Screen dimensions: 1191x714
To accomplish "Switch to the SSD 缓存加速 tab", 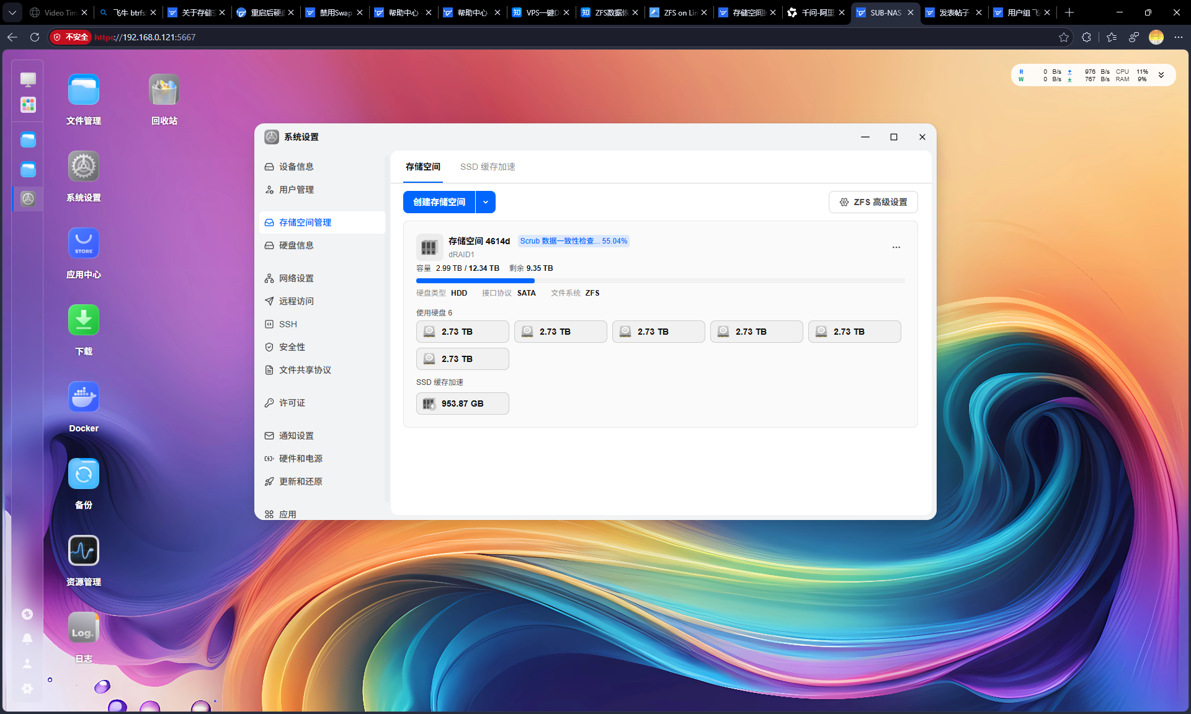I will coord(488,167).
